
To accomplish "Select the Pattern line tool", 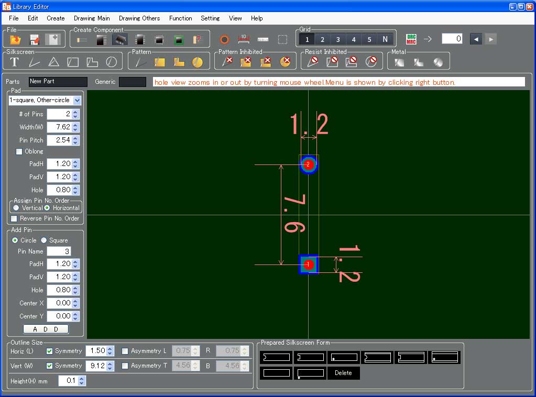I will coord(140,62).
